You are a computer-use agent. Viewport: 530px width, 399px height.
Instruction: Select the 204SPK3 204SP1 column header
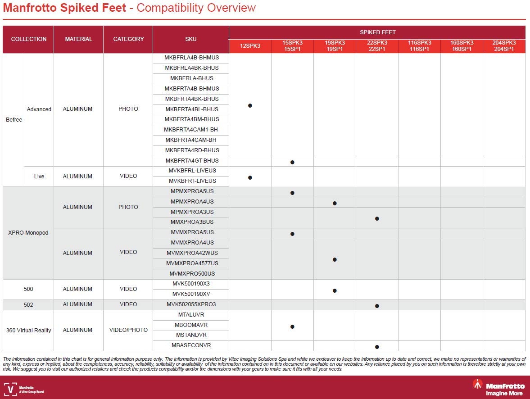click(504, 46)
